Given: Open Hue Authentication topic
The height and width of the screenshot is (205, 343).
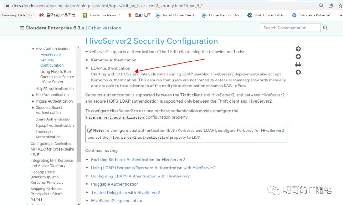Looking at the screenshot, I should [x=52, y=95].
